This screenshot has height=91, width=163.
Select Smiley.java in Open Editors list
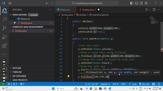[x=32, y=23]
